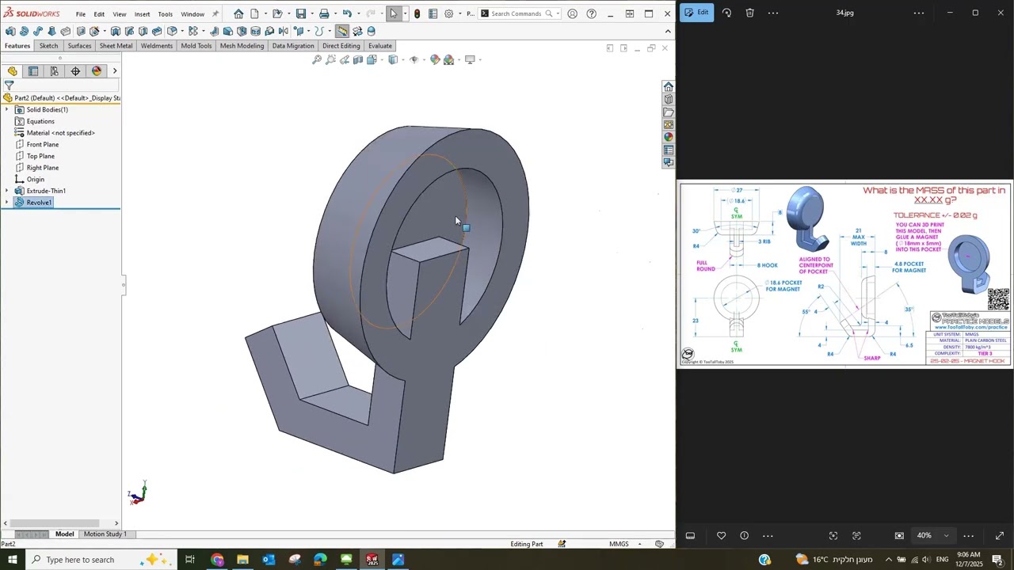The width and height of the screenshot is (1014, 570).
Task: Favorite the image in Photos window
Action: [x=721, y=536]
